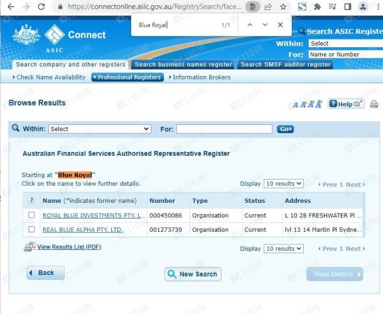Click the header Name or Number field
The image size is (383, 314).
click(345, 54)
